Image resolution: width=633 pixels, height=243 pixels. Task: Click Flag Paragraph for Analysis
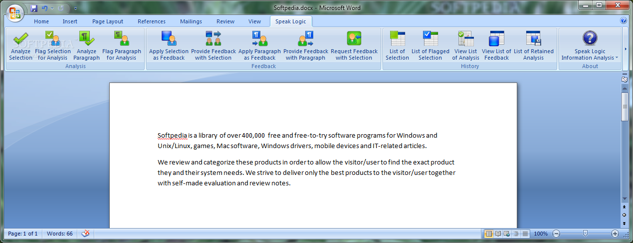(x=121, y=46)
